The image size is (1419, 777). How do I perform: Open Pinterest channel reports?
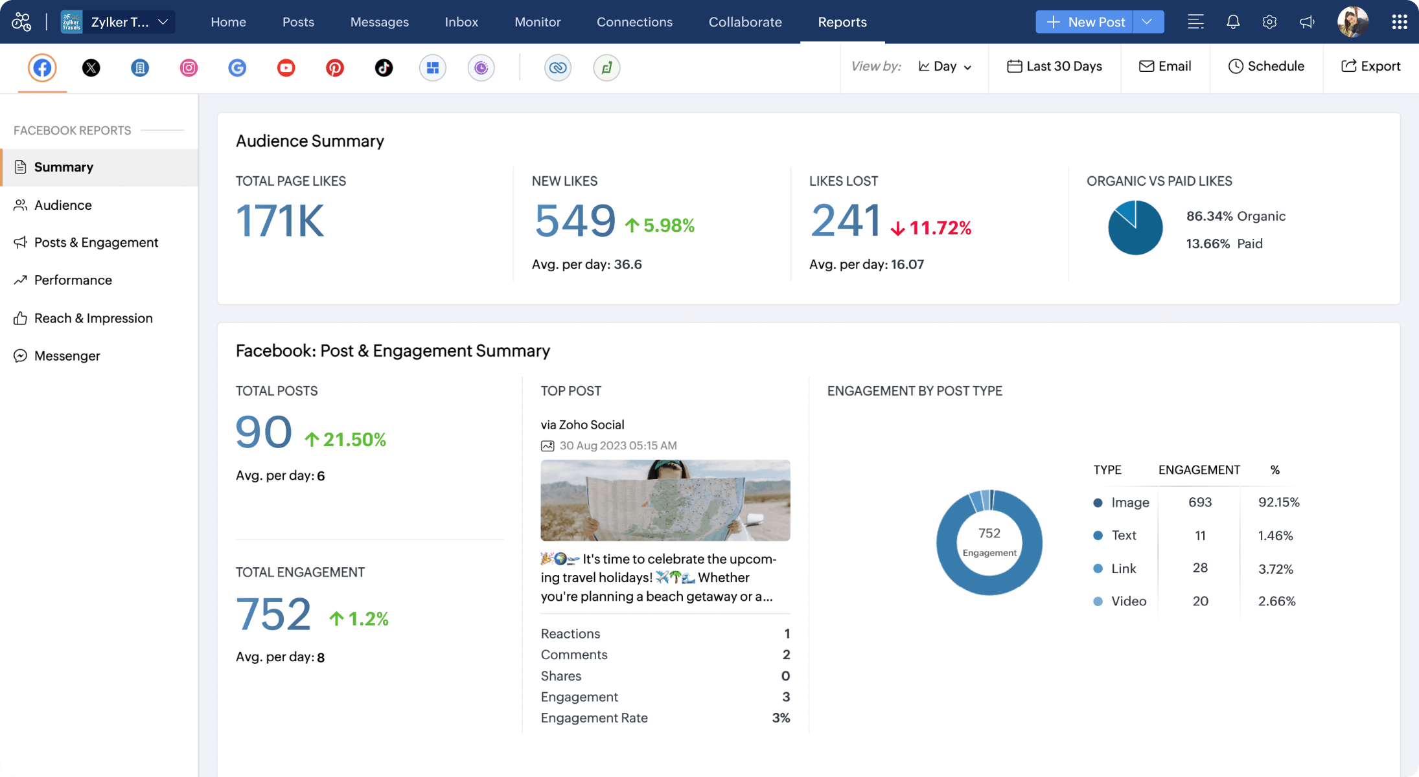(x=334, y=67)
